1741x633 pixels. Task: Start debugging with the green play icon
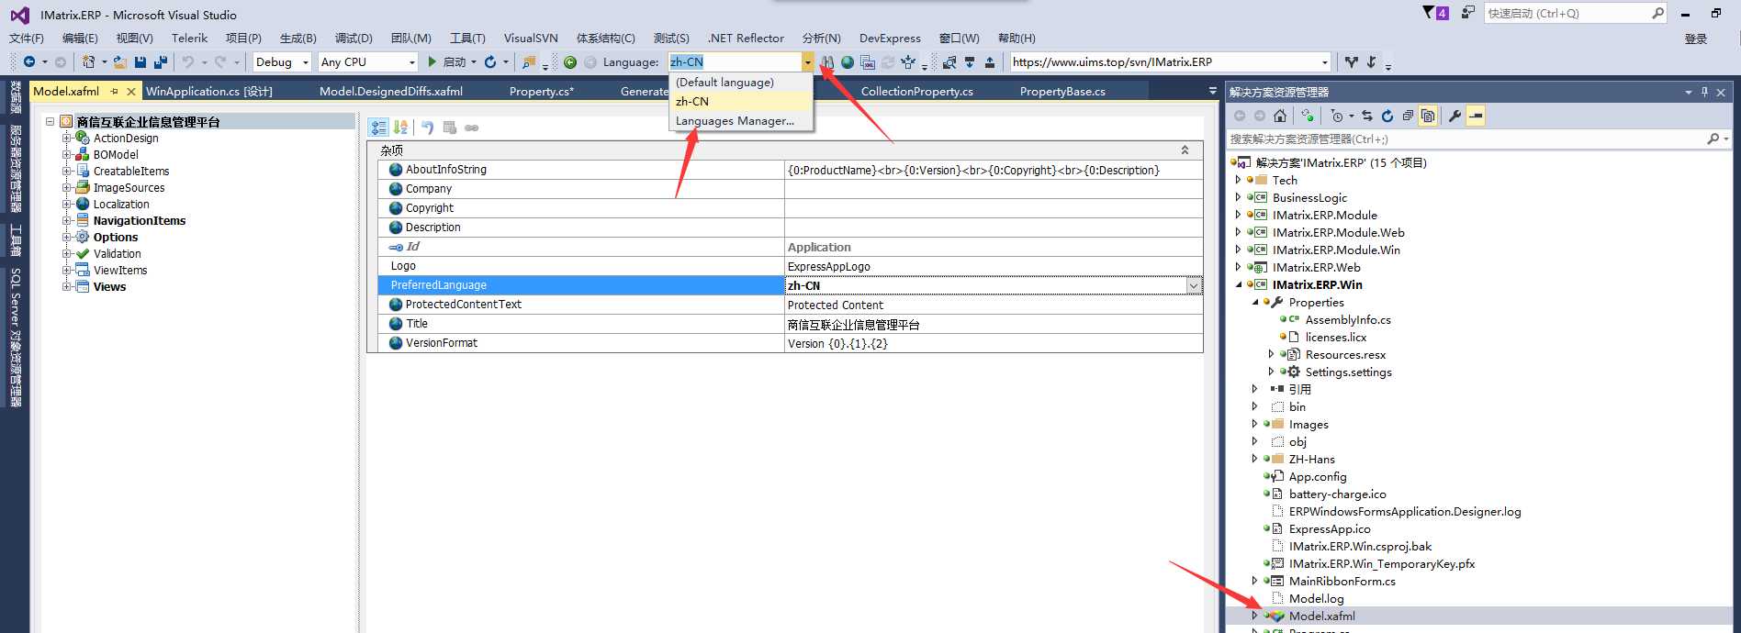[x=432, y=61]
